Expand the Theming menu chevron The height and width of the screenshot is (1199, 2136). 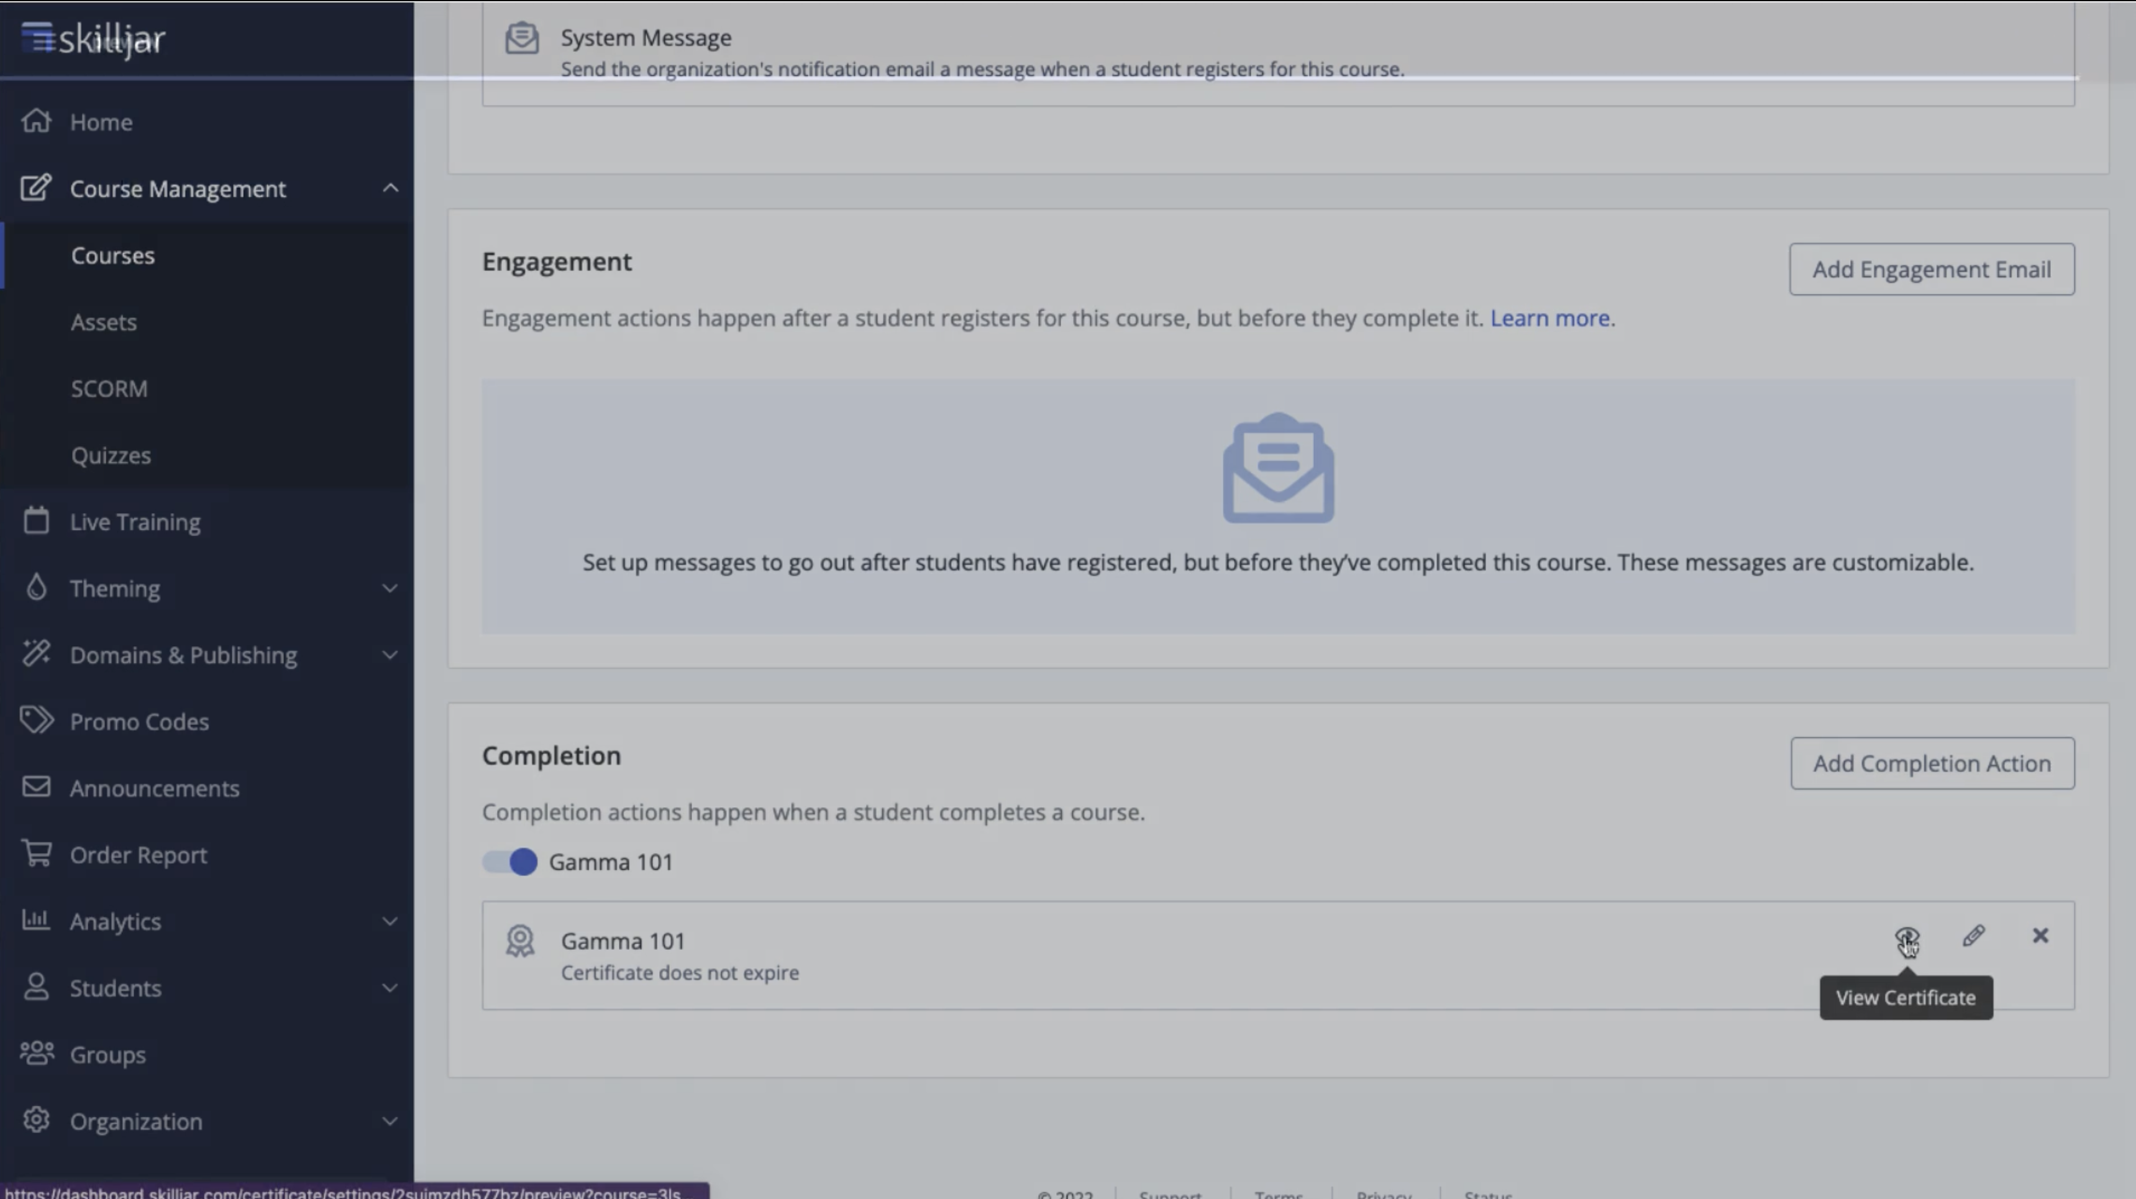pyautogui.click(x=389, y=589)
